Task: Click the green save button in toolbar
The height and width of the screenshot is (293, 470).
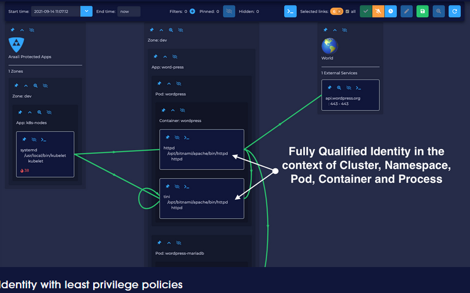Action: point(422,11)
